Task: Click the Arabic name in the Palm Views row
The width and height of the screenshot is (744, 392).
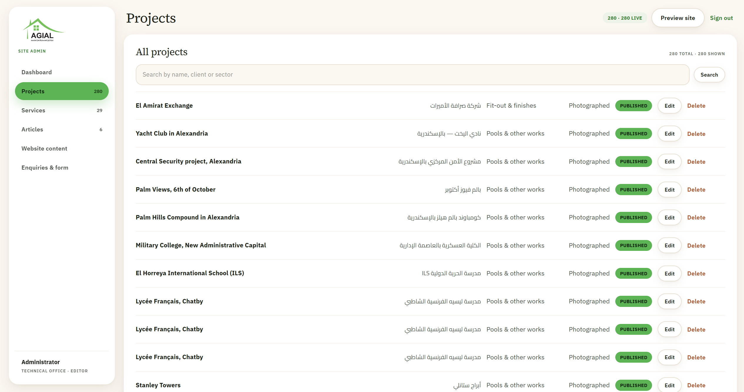Action: click(463, 190)
